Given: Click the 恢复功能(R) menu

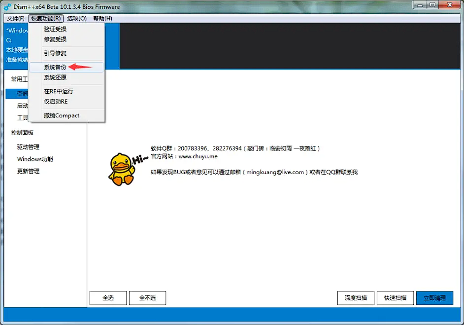Looking at the screenshot, I should click(x=46, y=18).
